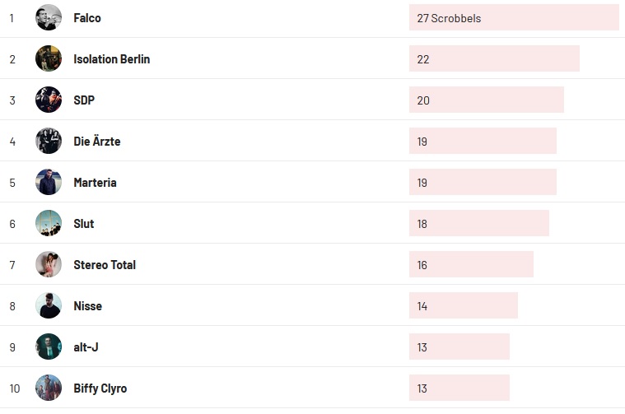Click the SDP artist avatar
The width and height of the screenshot is (625, 414).
coord(49,100)
